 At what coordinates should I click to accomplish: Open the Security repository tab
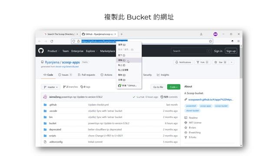pos(147,75)
